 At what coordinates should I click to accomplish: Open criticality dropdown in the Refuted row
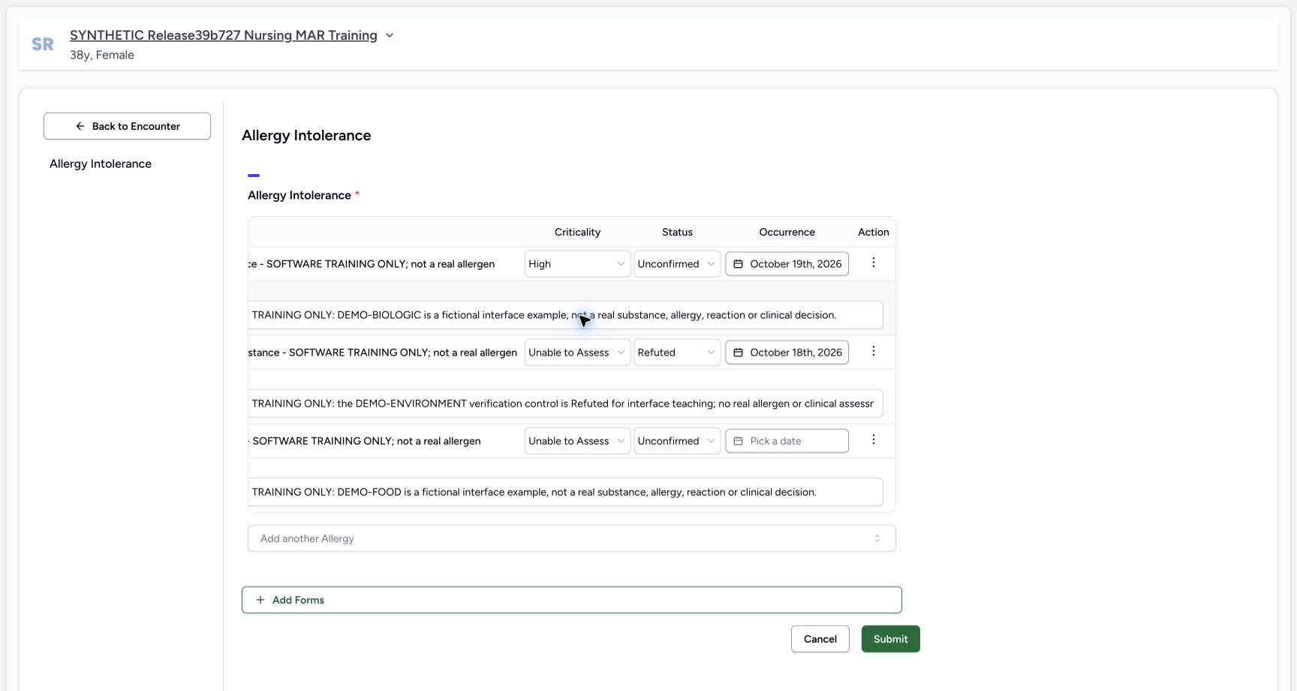click(577, 353)
